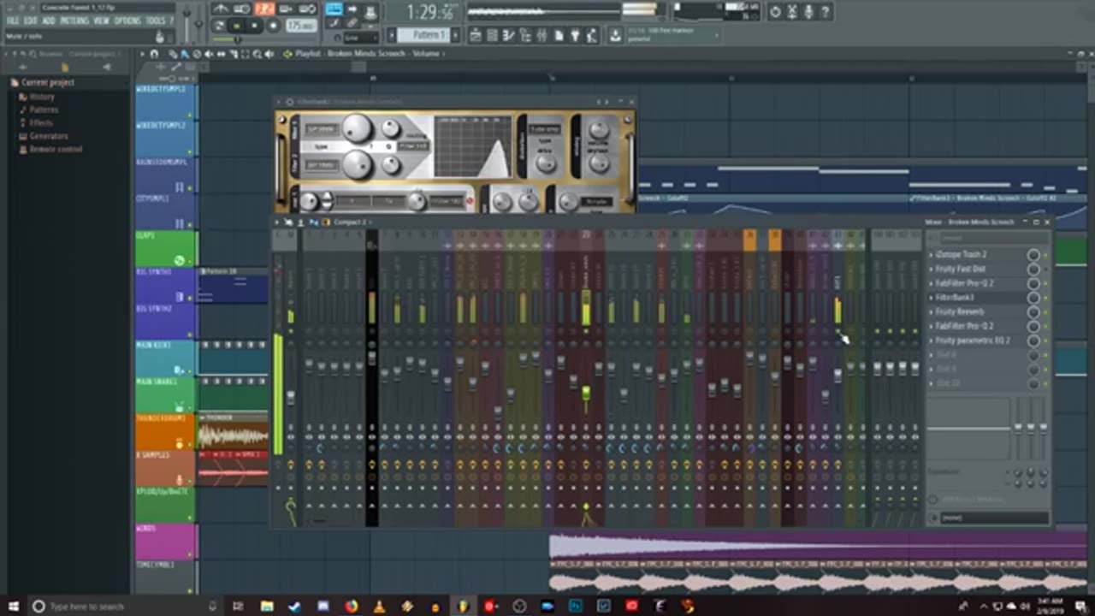Click Windows Start button
The height and width of the screenshot is (616, 1095).
click(12, 606)
